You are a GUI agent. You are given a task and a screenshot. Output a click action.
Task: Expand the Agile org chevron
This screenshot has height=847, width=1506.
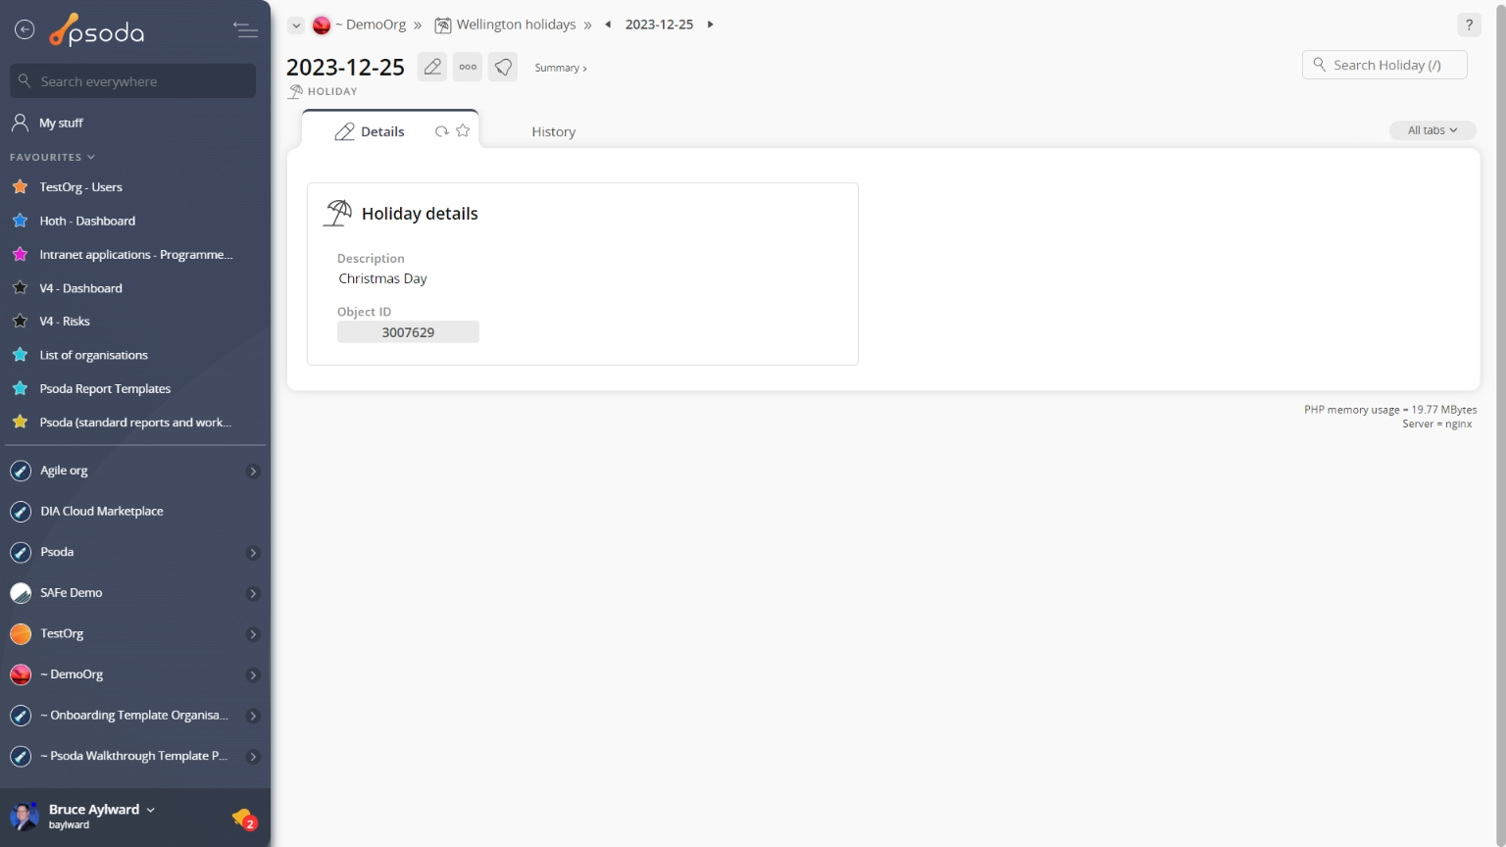[x=253, y=472]
